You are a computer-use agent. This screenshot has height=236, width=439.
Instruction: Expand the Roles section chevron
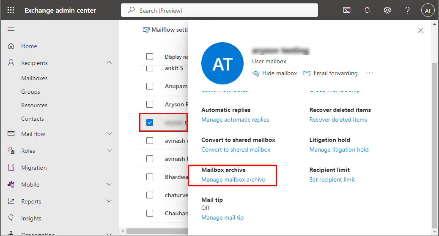tap(109, 150)
